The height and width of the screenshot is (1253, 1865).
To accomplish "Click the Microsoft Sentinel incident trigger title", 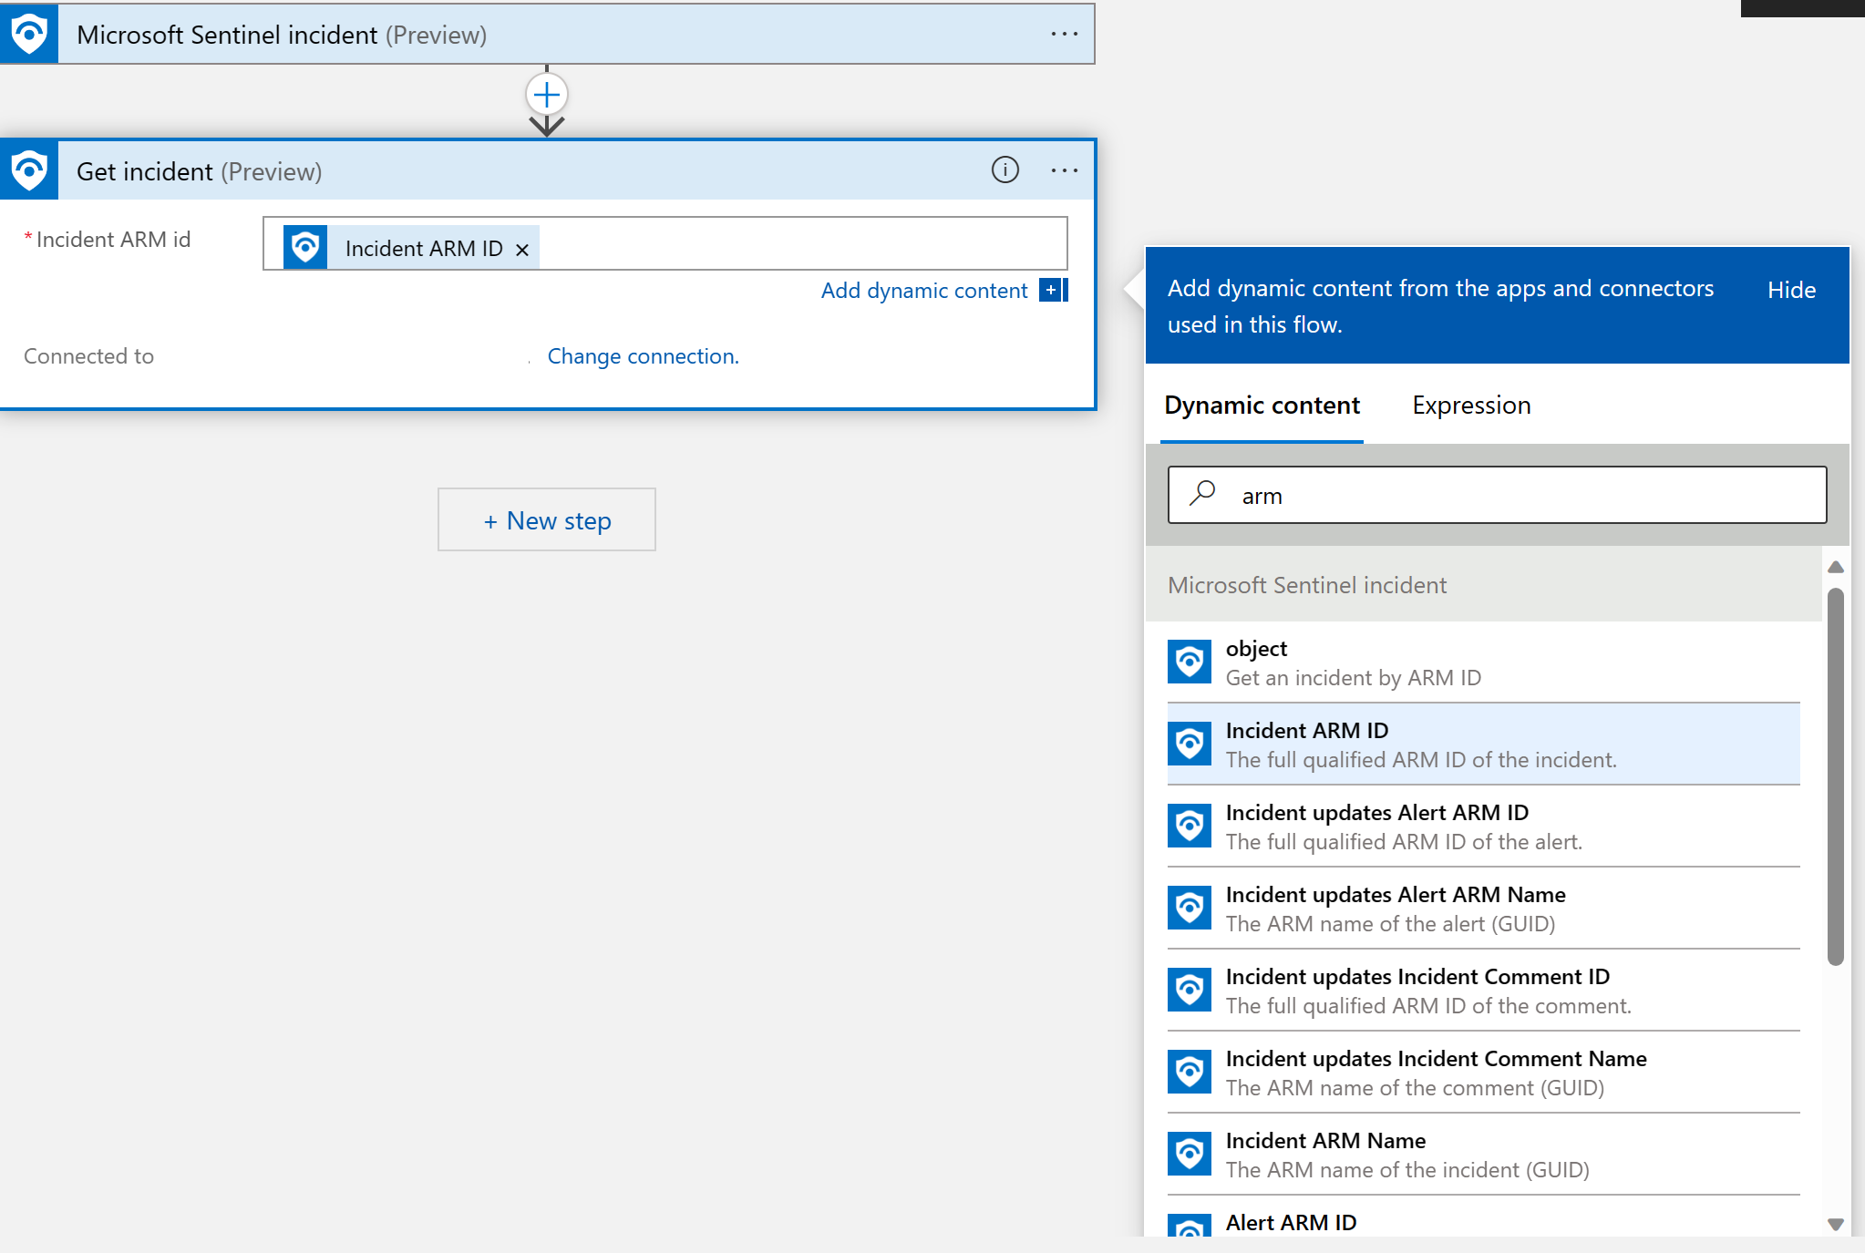I will coord(282,35).
